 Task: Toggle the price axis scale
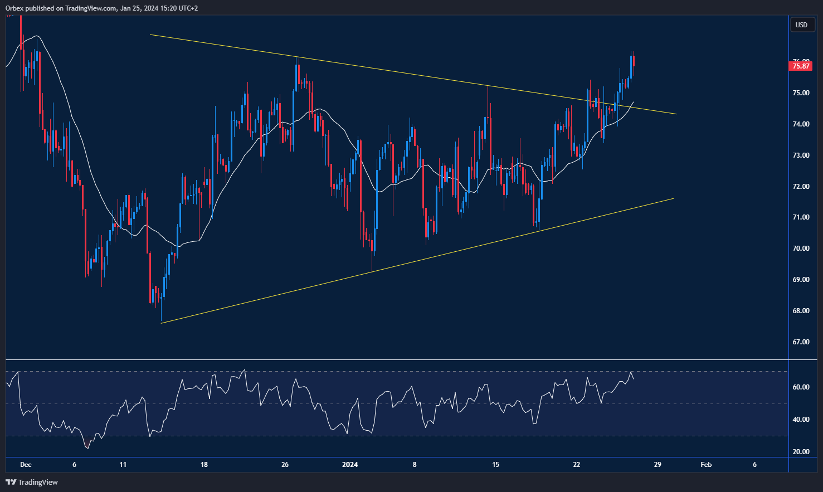801,223
